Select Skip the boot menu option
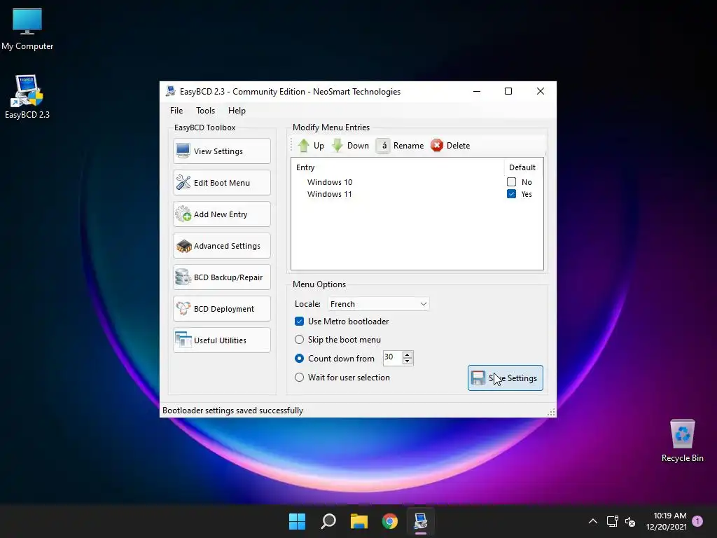 (299, 340)
